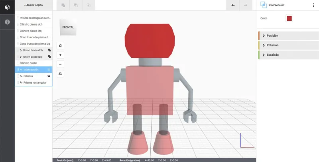Click the intersection icon on Intersección row
319x162 pixels.
(49, 70)
